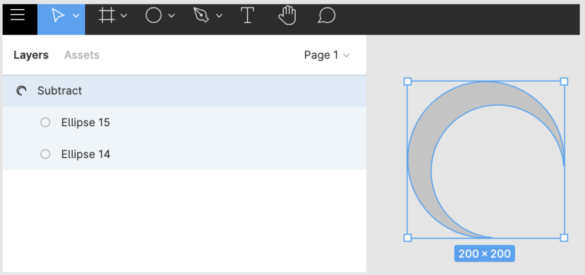
Task: Switch to the Assets tab
Action: coord(82,55)
